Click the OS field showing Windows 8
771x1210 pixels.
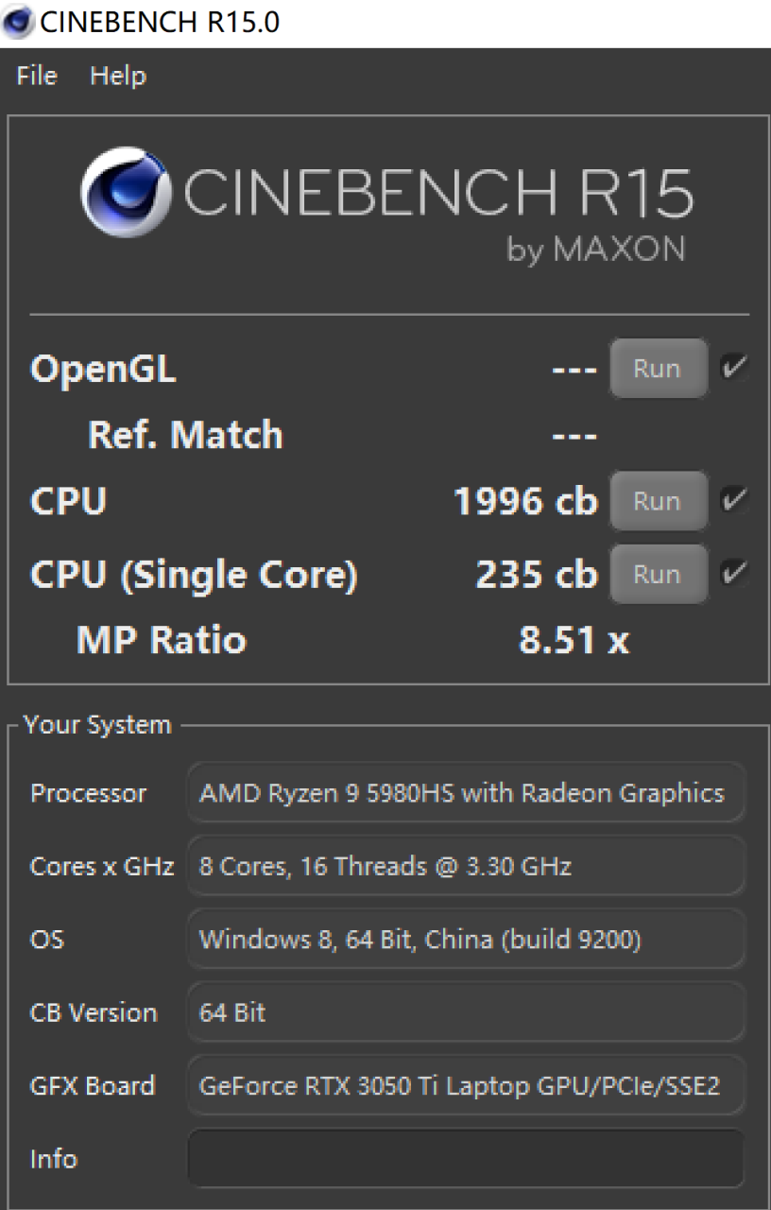(466, 940)
